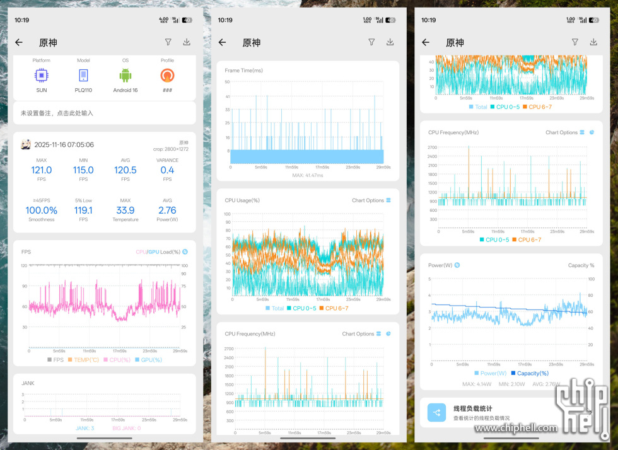Open the filter icon in the left screen
Viewport: 618px width, 450px height.
tap(168, 42)
